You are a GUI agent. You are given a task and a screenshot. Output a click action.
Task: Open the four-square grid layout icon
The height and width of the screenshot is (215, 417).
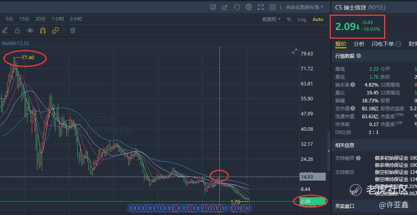click(x=273, y=7)
